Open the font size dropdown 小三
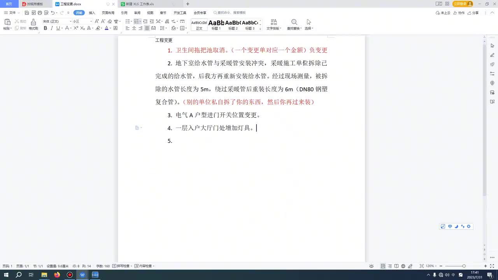The width and height of the screenshot is (498, 280). pos(91,21)
